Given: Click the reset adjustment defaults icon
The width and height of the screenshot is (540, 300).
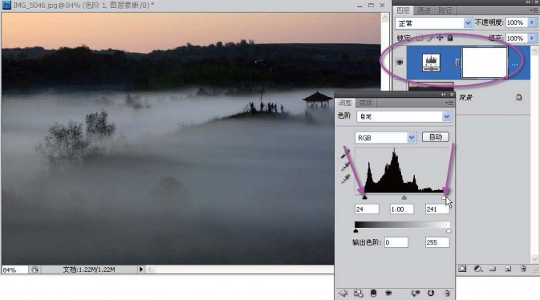Looking at the screenshot, I should coord(431,293).
